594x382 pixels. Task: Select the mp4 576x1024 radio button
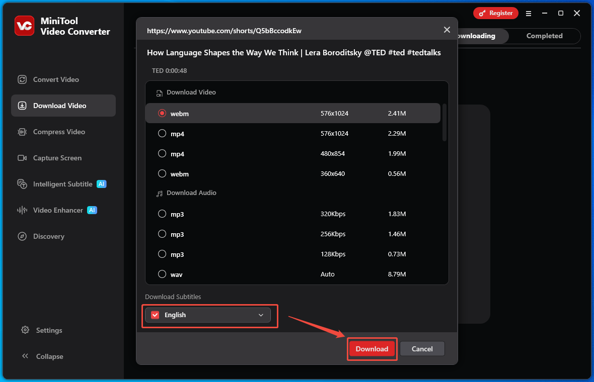[x=162, y=133]
